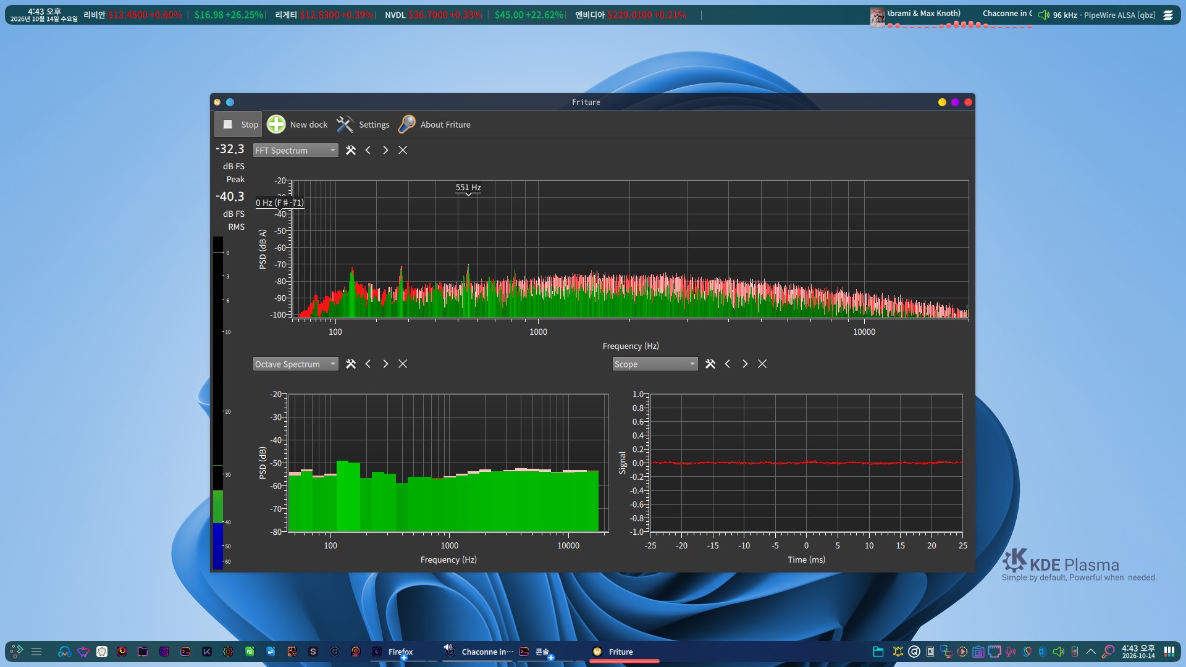Move Scope dock to previous slot
Viewport: 1186px width, 667px height.
coord(728,364)
